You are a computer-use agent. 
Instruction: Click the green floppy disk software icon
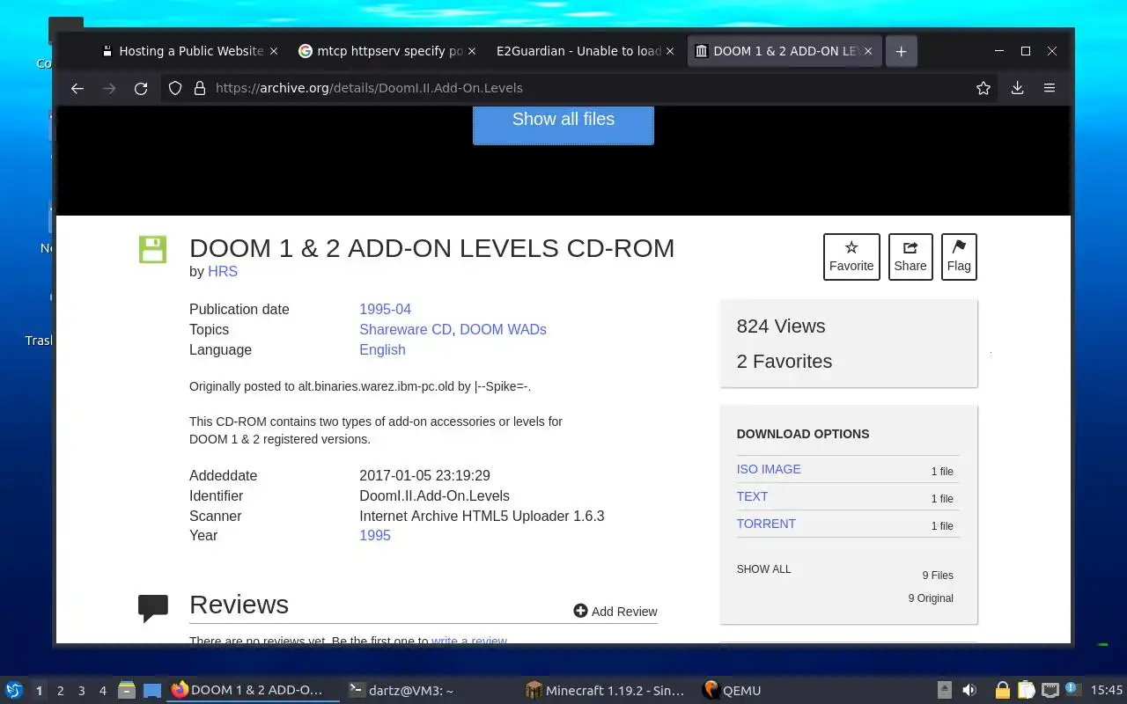(152, 249)
